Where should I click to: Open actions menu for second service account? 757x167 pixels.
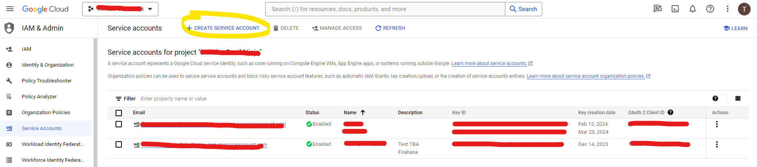pyautogui.click(x=717, y=144)
